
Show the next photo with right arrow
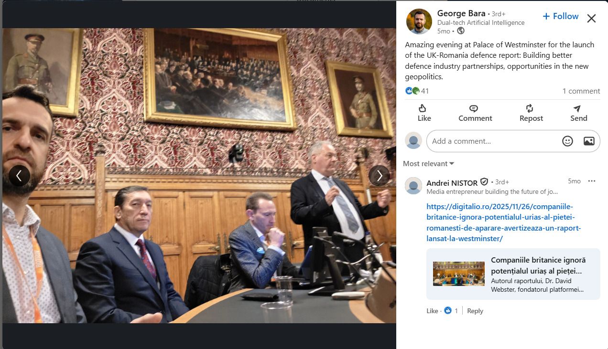tap(379, 176)
